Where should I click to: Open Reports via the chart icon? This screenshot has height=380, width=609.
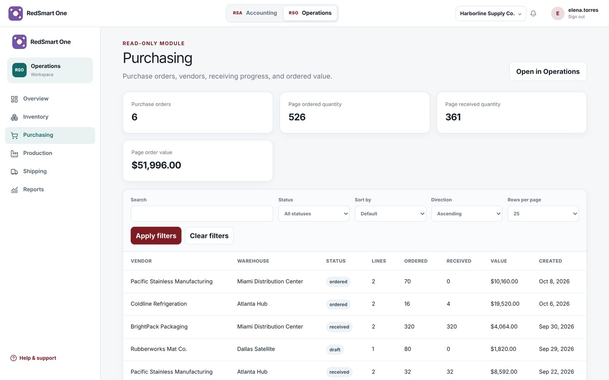(14, 190)
